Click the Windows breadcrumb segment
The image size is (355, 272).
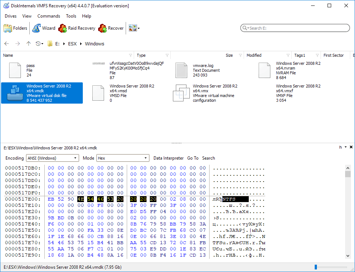coord(95,44)
